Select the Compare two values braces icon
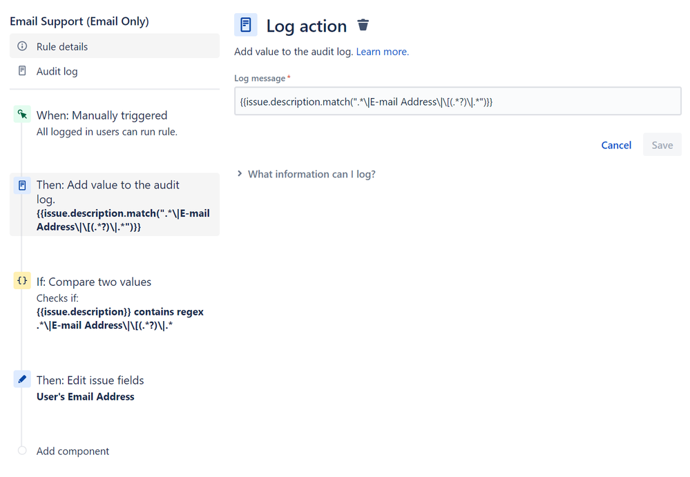 (22, 280)
